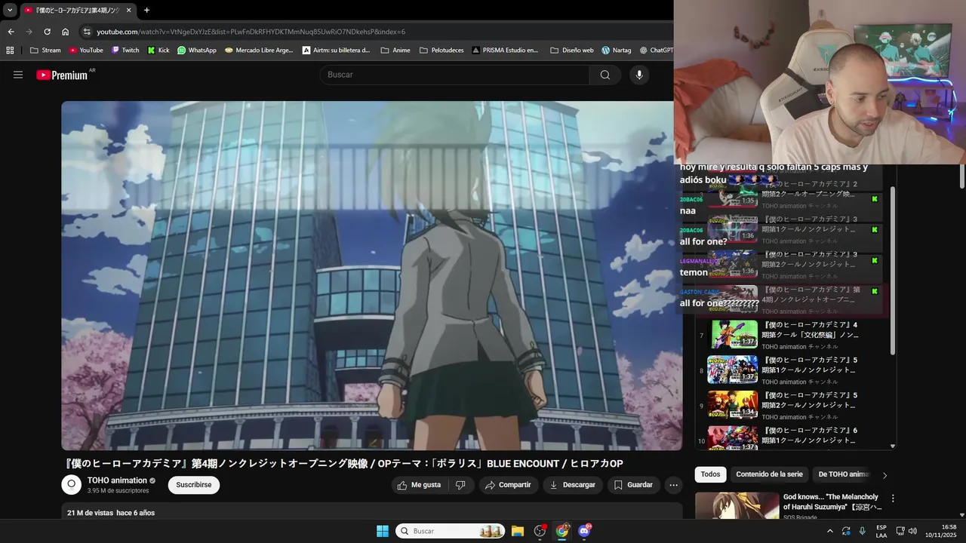
Task: Focus the YouTube Buscar search box
Action: (455, 75)
